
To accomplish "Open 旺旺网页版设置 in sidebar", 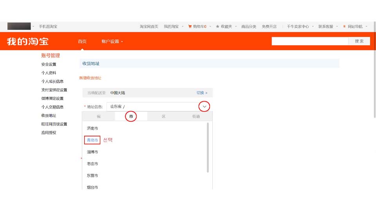I will point(54,124).
